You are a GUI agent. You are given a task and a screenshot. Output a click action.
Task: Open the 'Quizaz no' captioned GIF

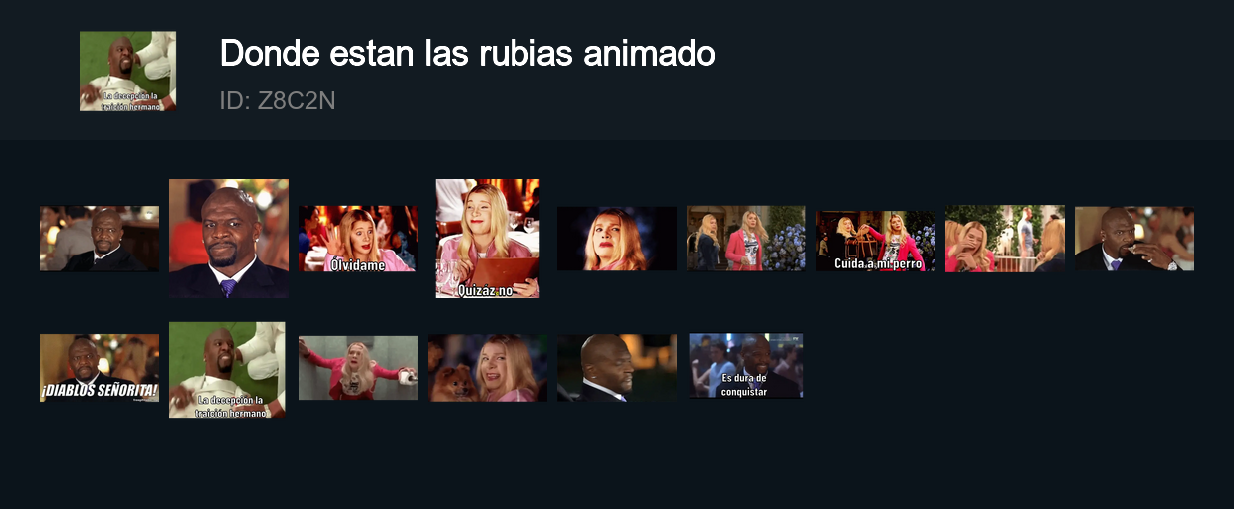tap(488, 239)
